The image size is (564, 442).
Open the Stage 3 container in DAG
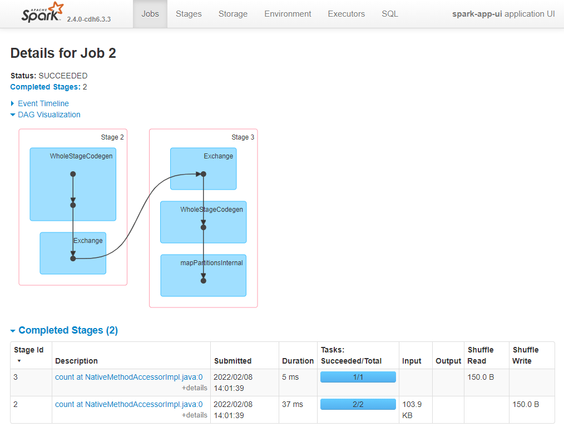[243, 137]
